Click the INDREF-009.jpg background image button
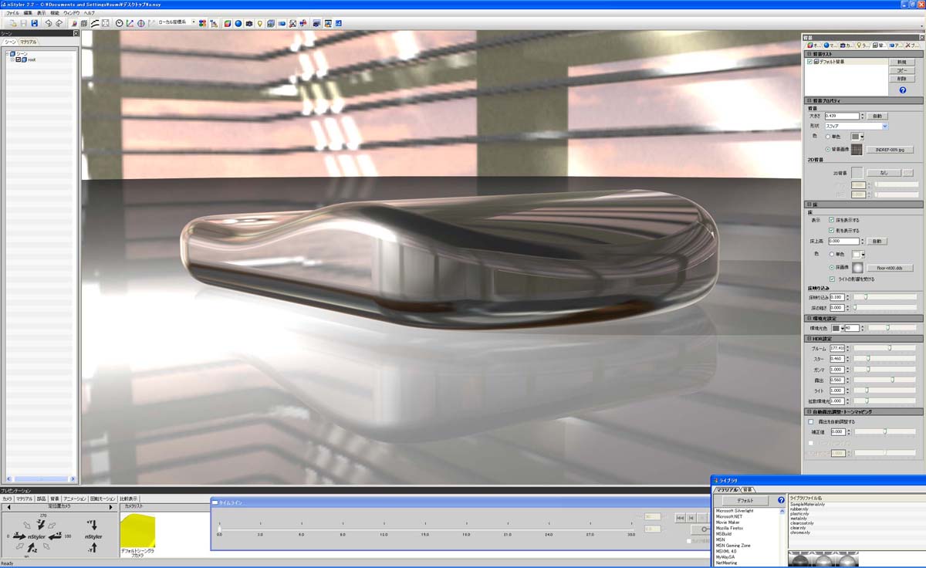The width and height of the screenshot is (926, 568). click(x=890, y=149)
